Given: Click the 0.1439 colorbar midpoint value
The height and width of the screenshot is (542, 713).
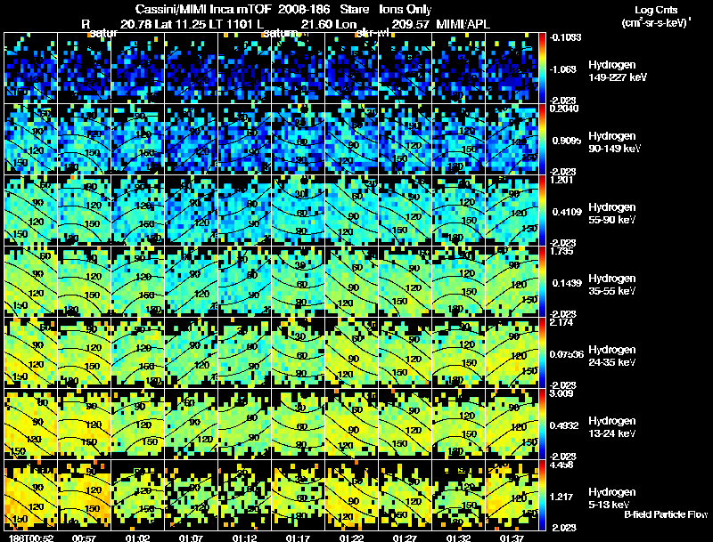Looking at the screenshot, I should tap(567, 283).
